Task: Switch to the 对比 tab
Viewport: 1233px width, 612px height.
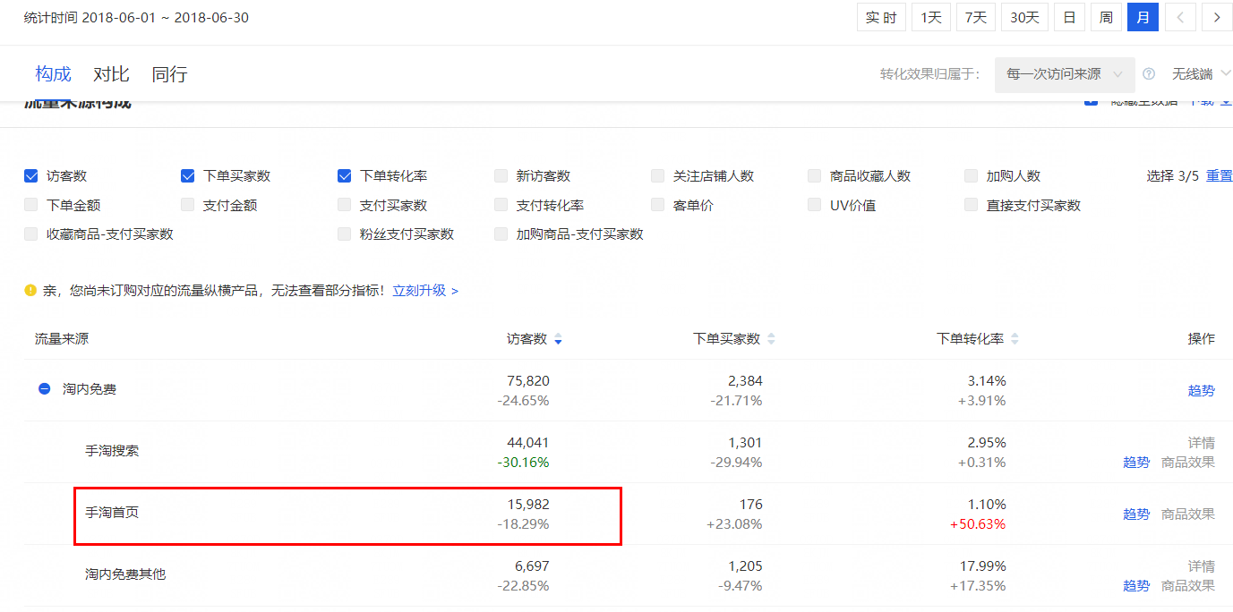Action: click(x=111, y=74)
